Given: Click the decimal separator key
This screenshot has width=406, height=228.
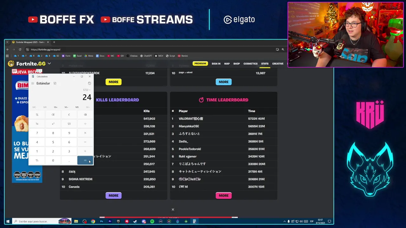Looking at the screenshot, I should pyautogui.click(x=69, y=161).
